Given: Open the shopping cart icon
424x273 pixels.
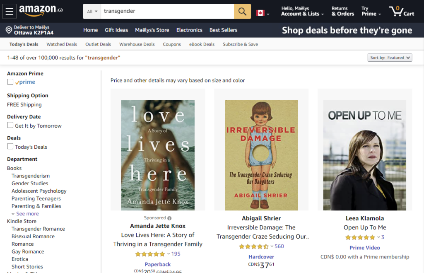Looking at the screenshot, I should [x=402, y=11].
